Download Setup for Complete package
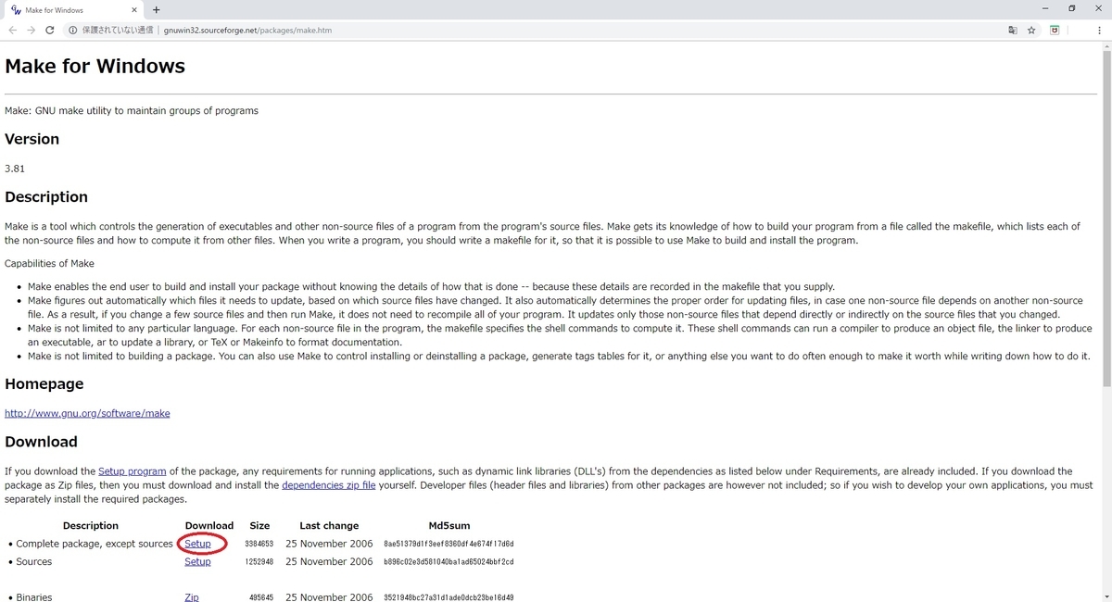Image resolution: width=1112 pixels, height=602 pixels. click(197, 544)
